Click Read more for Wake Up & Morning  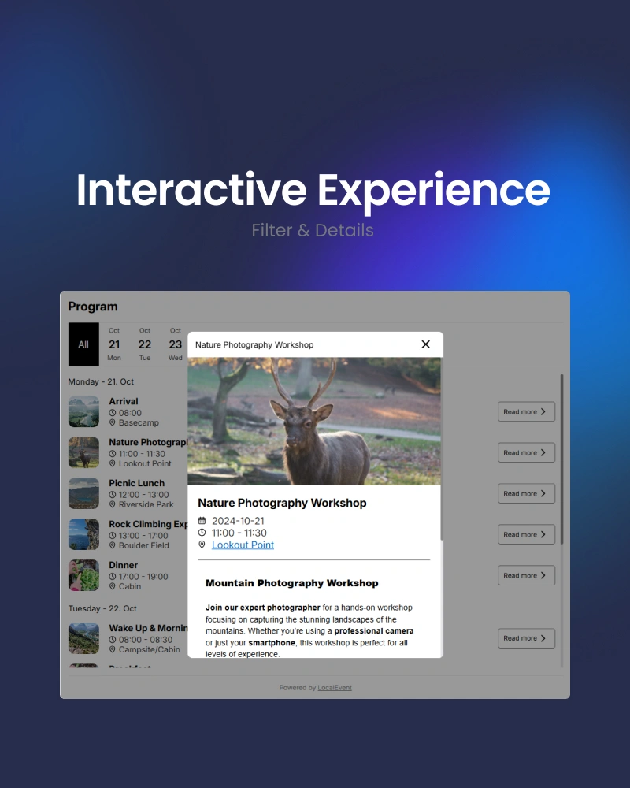coord(526,638)
